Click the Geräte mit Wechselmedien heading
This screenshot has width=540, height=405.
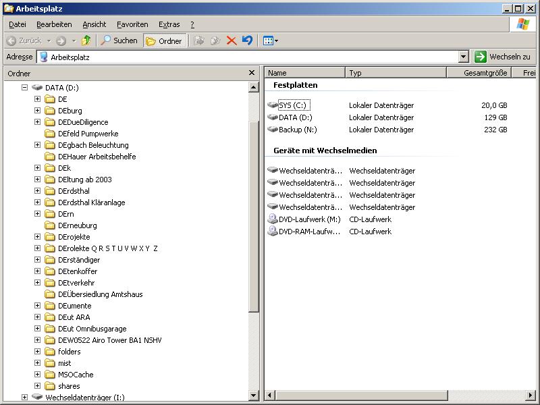[x=325, y=151]
